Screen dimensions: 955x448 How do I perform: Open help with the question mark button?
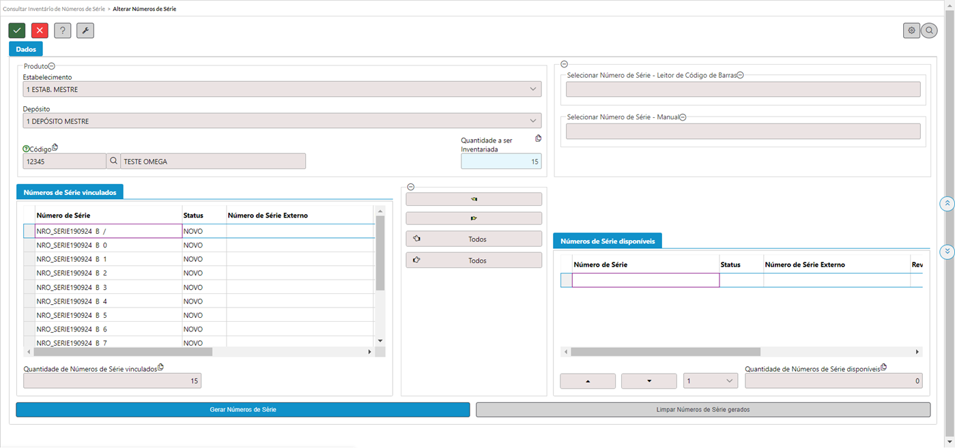pyautogui.click(x=62, y=31)
